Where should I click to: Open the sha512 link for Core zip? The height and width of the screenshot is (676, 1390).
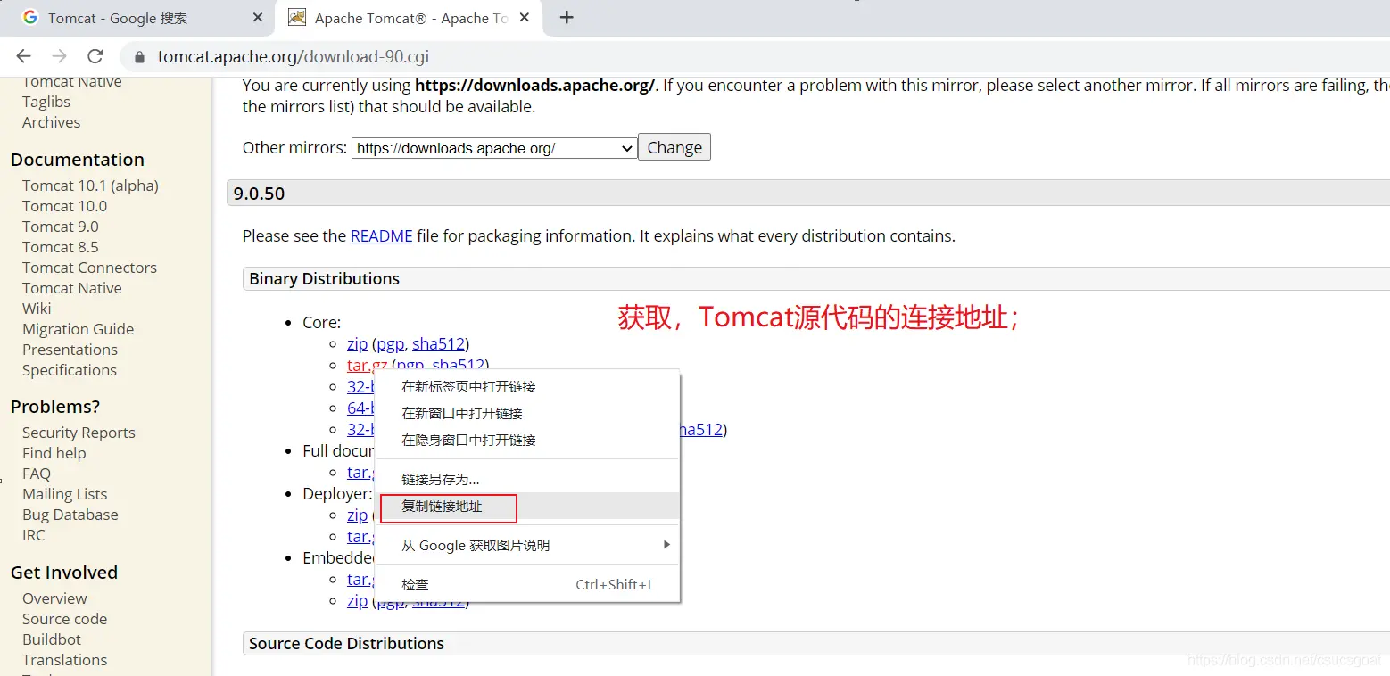click(438, 344)
